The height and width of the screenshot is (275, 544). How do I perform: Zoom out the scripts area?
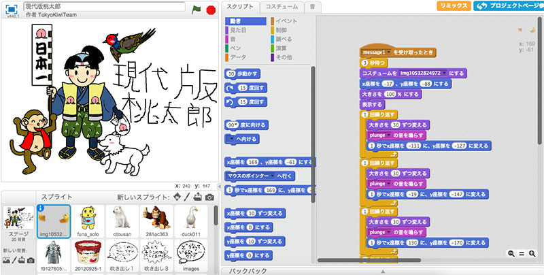(511, 254)
